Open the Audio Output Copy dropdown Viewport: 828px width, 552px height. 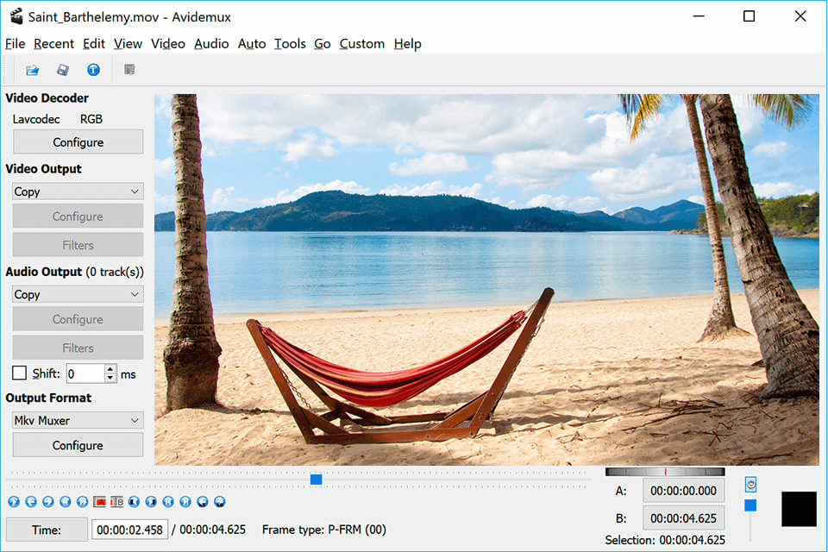[78, 294]
